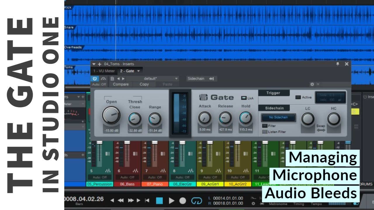Click the Trigger note and velocity display
This screenshot has height=210, width=374.
pyautogui.click(x=330, y=97)
